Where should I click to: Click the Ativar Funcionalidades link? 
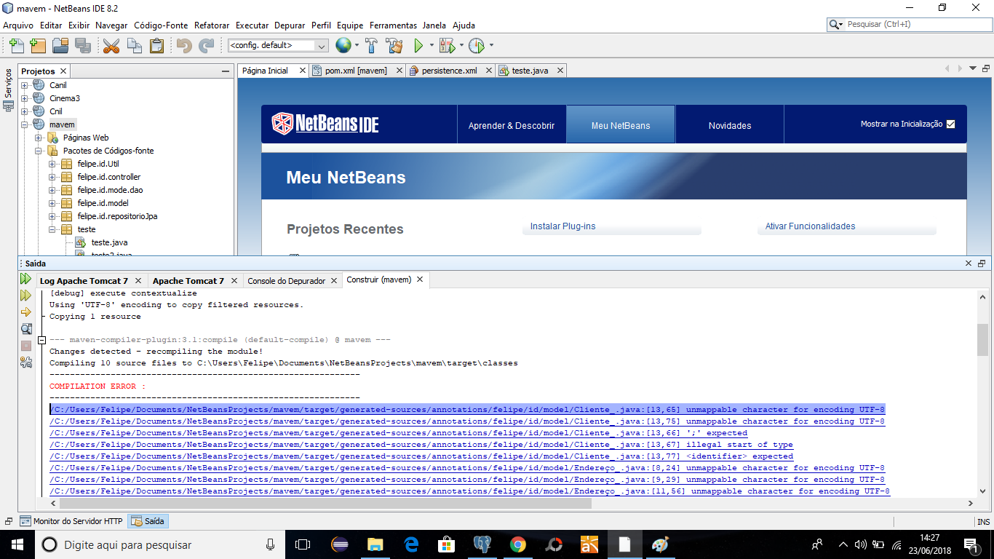click(x=810, y=226)
